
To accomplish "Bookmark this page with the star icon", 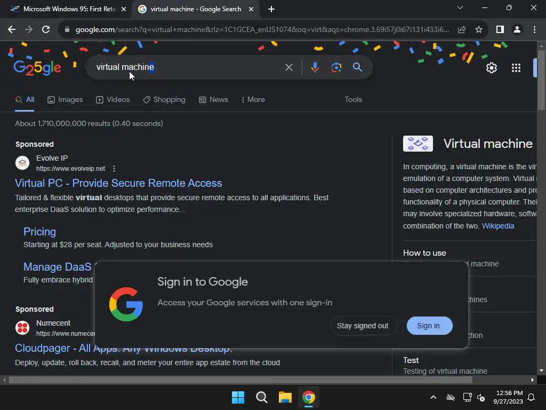I will [x=479, y=30].
